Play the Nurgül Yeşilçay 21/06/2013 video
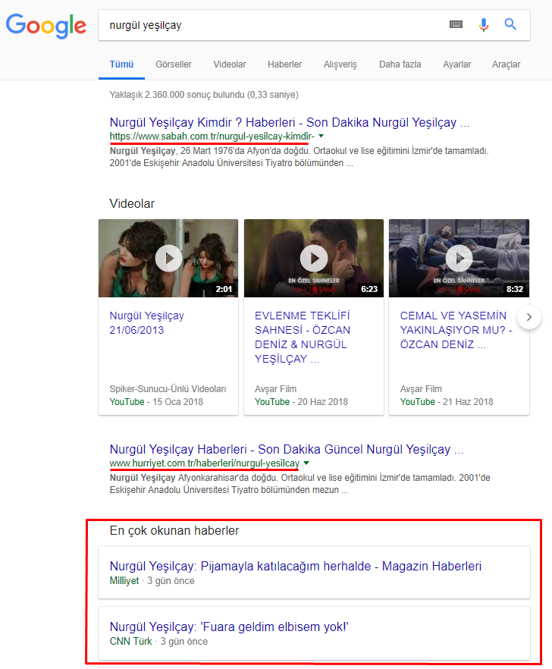The height and width of the screenshot is (669, 552). click(168, 258)
